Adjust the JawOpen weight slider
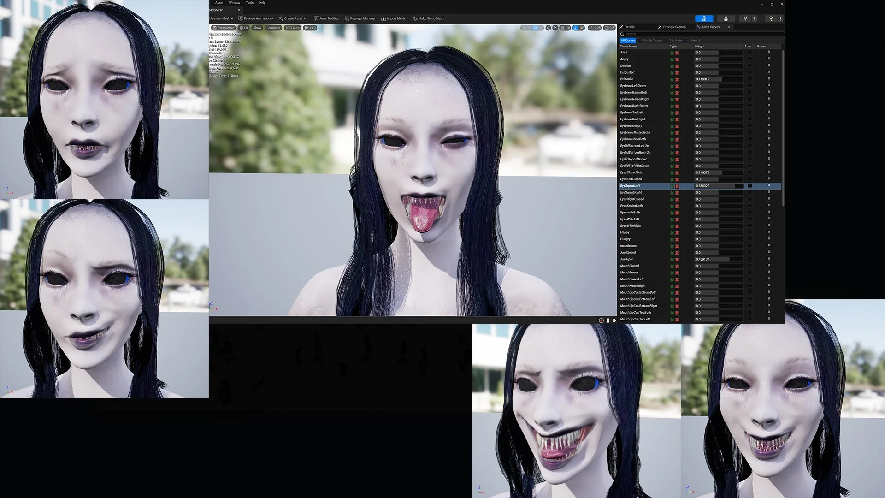Image resolution: width=885 pixels, height=498 pixels. 719,259
